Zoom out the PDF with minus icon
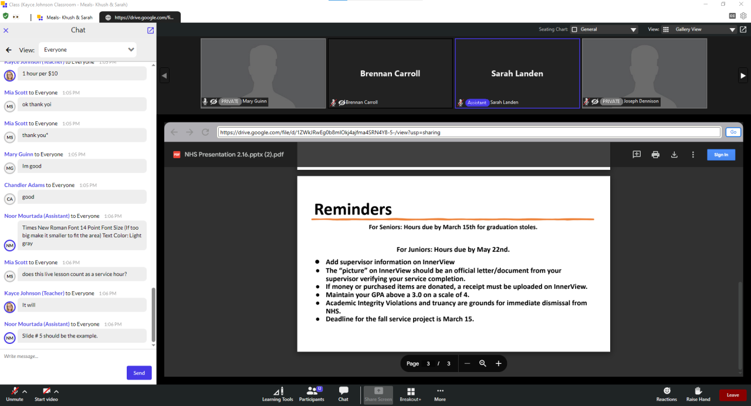 (x=467, y=363)
